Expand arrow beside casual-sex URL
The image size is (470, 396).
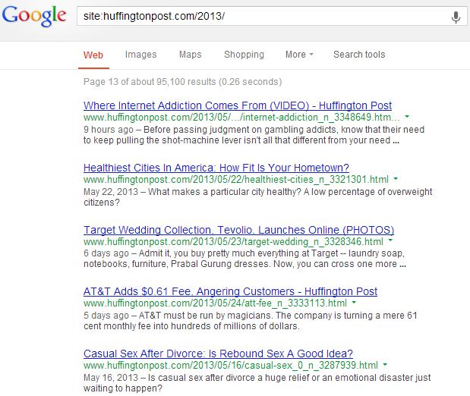coord(385,365)
